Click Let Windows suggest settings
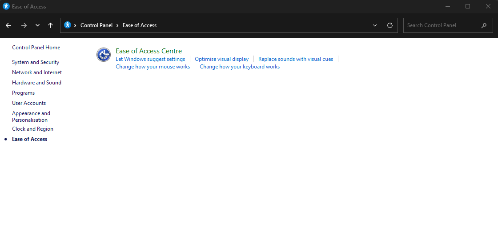Image resolution: width=498 pixels, height=228 pixels. pos(150,59)
